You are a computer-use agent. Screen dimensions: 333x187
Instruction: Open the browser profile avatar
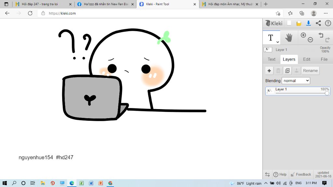tap(314, 13)
